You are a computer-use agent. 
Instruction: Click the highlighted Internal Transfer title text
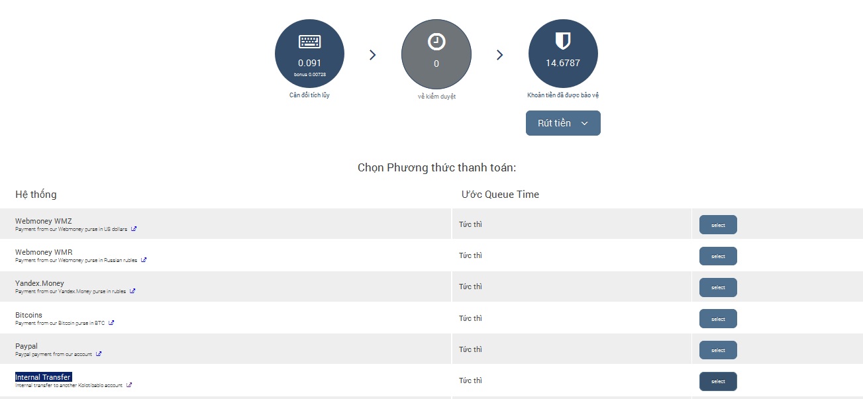[43, 377]
